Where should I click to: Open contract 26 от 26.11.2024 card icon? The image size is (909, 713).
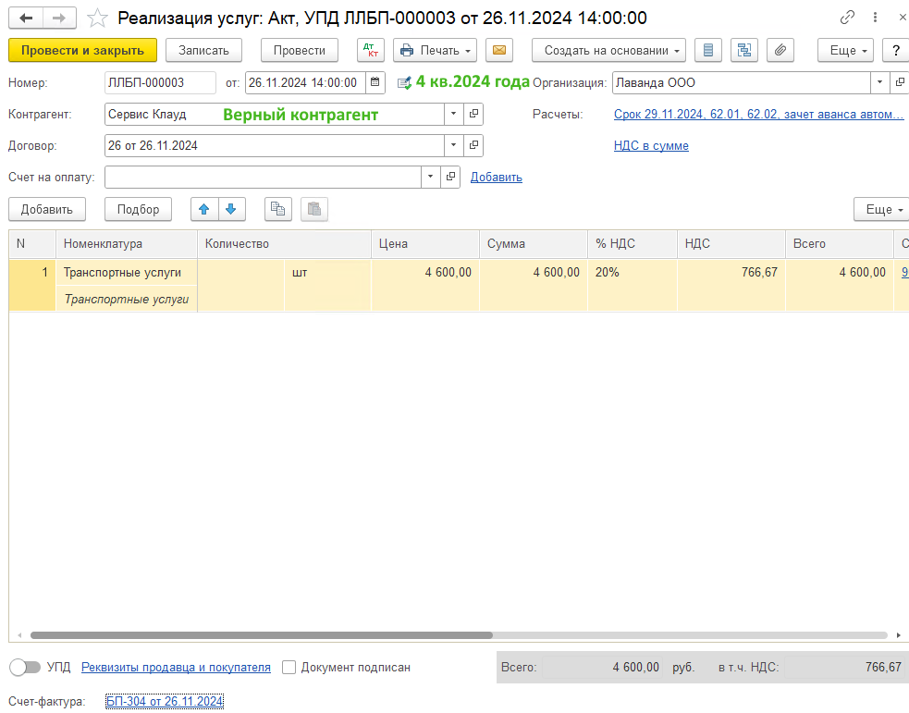473,145
